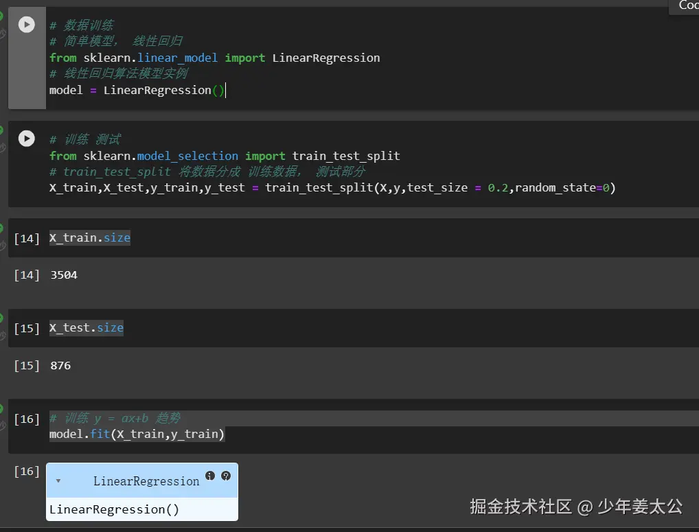Click the # 简单模型, 线性回归 comment
Screen dimensions: 699x532
[x=116, y=41]
